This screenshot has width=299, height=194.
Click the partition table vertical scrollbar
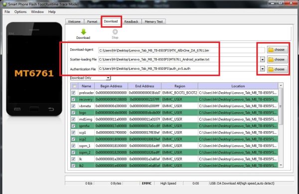click(281, 126)
